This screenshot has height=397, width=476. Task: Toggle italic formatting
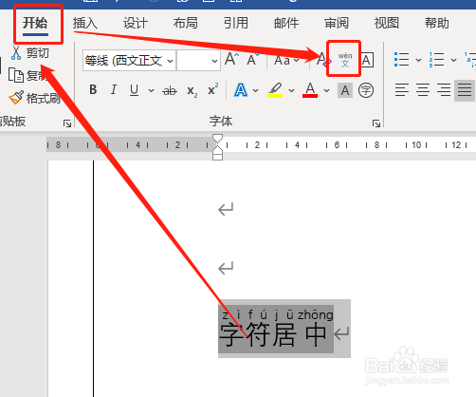click(x=114, y=90)
